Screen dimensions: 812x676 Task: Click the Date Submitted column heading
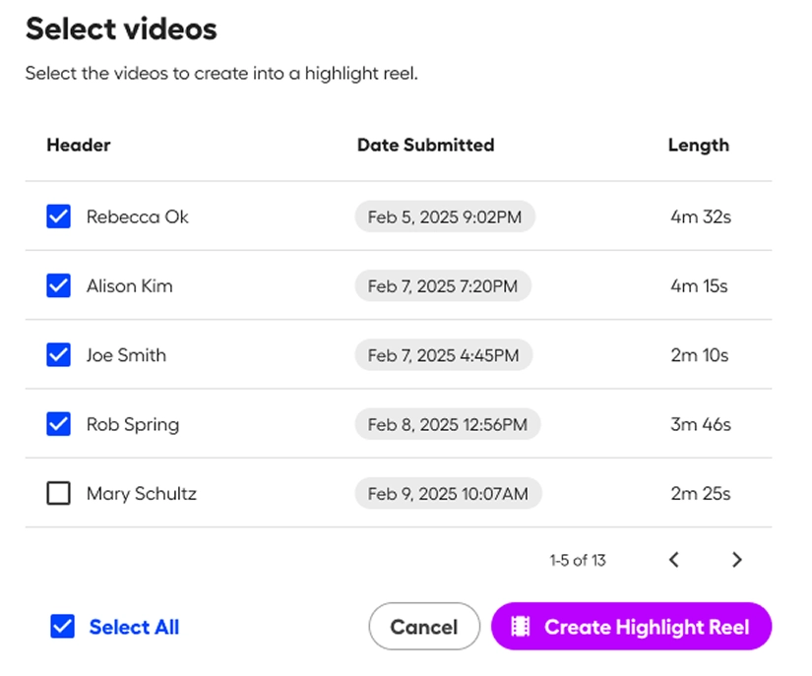tap(425, 145)
